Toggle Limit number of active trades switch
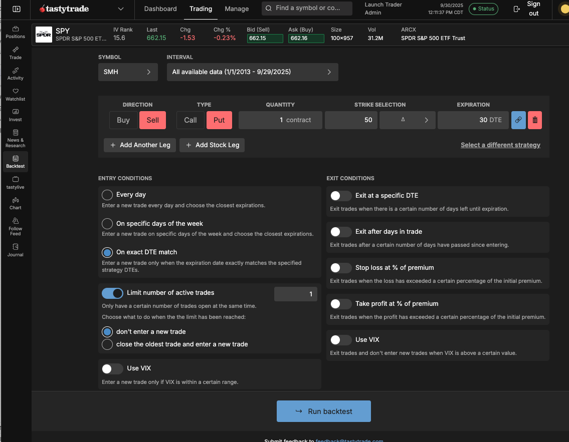This screenshot has width=569, height=442. tap(112, 293)
